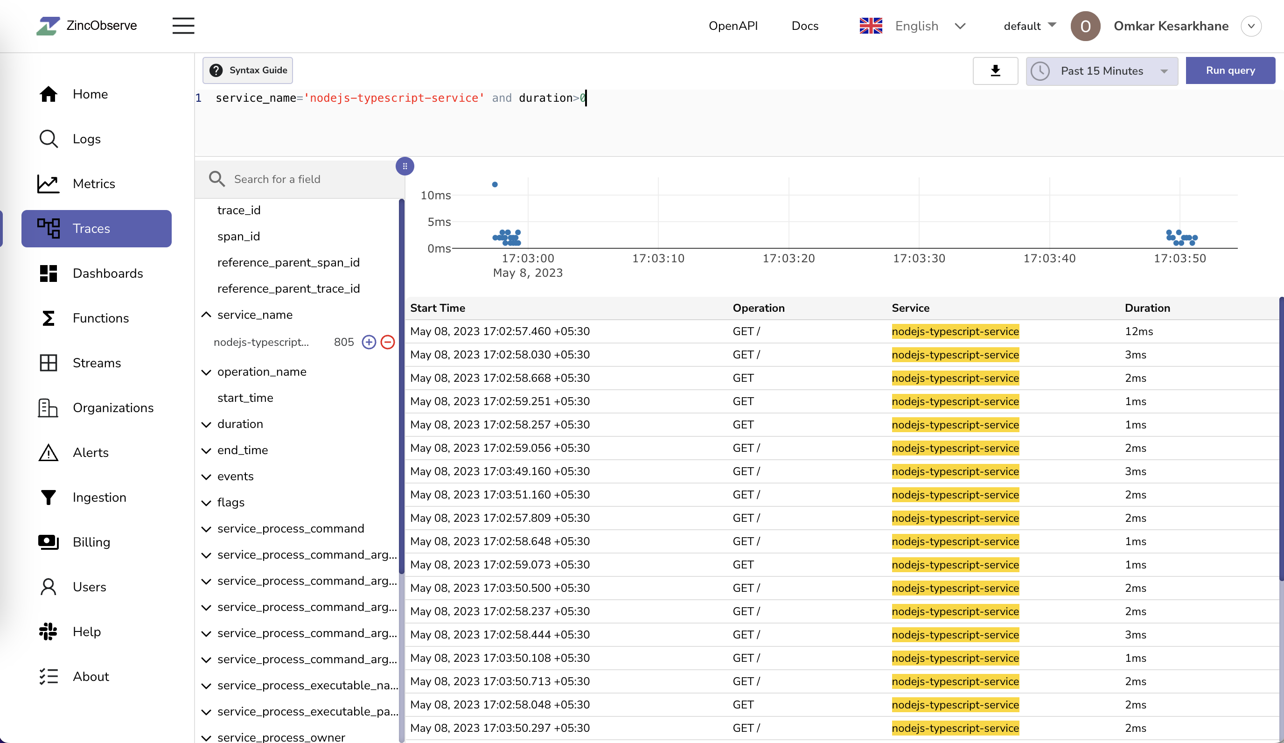Screen dimensions: 1284x743
Task: Expand the duration field
Action: (206, 424)
